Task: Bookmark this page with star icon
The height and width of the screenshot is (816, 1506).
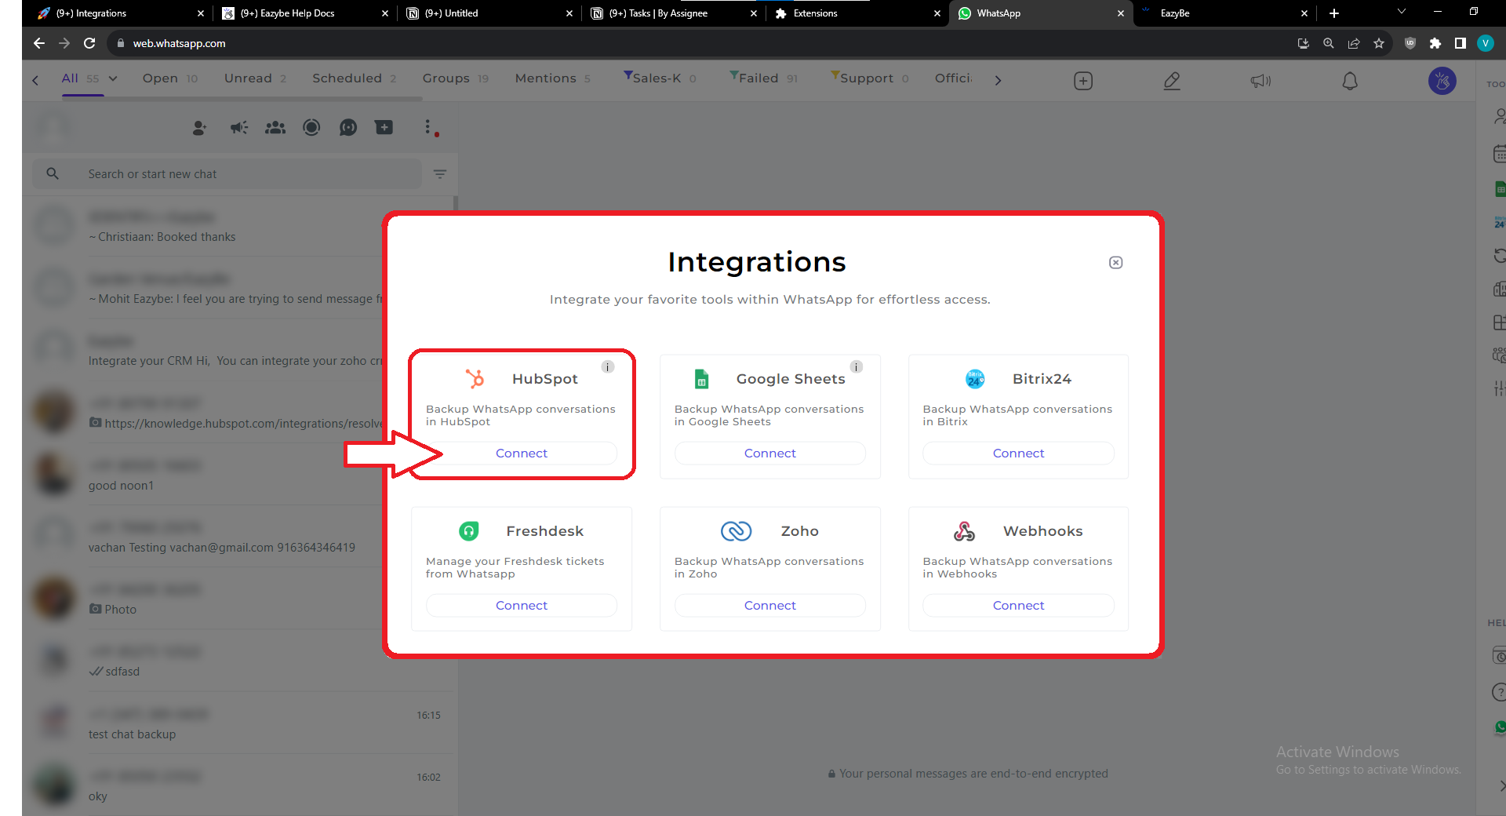Action: [x=1378, y=43]
